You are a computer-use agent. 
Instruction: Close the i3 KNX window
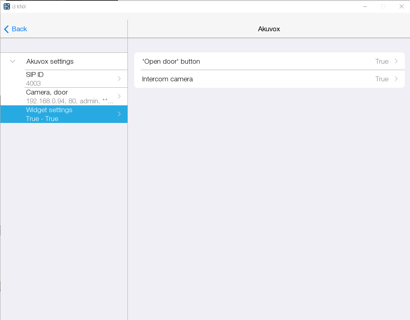click(x=401, y=6)
